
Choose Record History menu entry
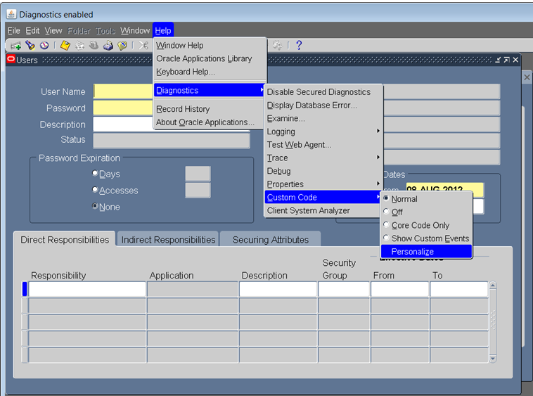click(x=209, y=109)
